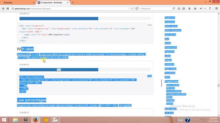Open Sublime Text from the taskbar
This screenshot has height=123, width=220.
[25, 120]
